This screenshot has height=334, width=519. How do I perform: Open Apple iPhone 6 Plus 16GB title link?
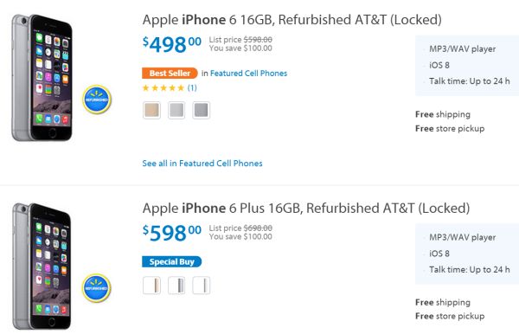click(306, 209)
